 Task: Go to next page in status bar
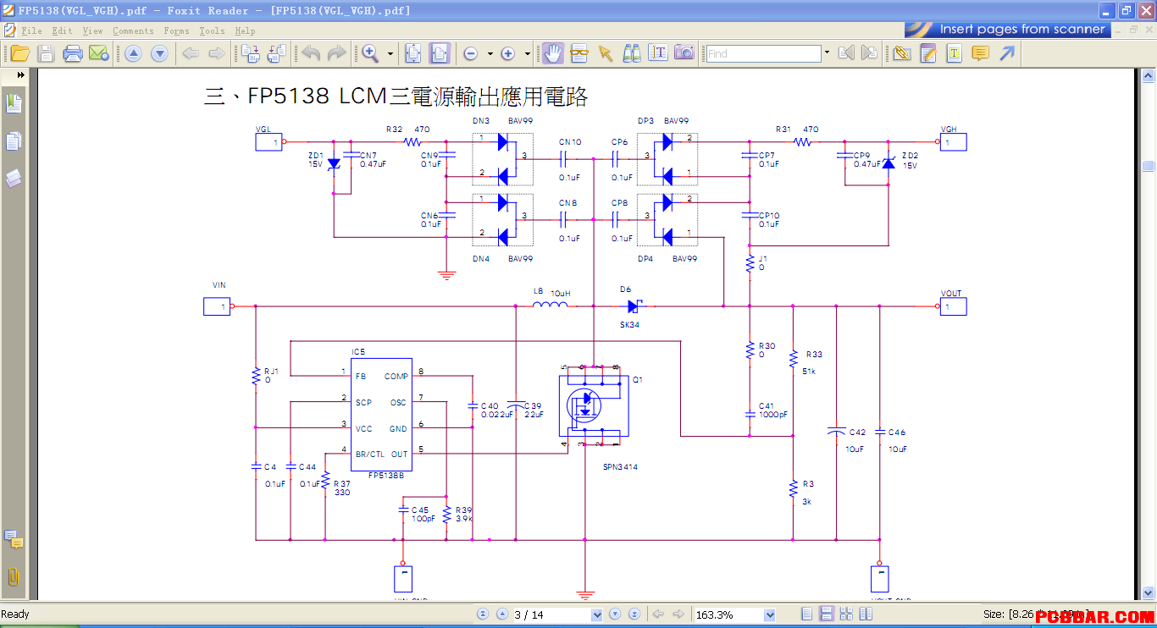615,614
